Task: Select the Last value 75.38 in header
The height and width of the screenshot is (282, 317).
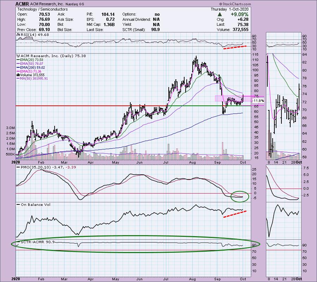Action: (244, 24)
